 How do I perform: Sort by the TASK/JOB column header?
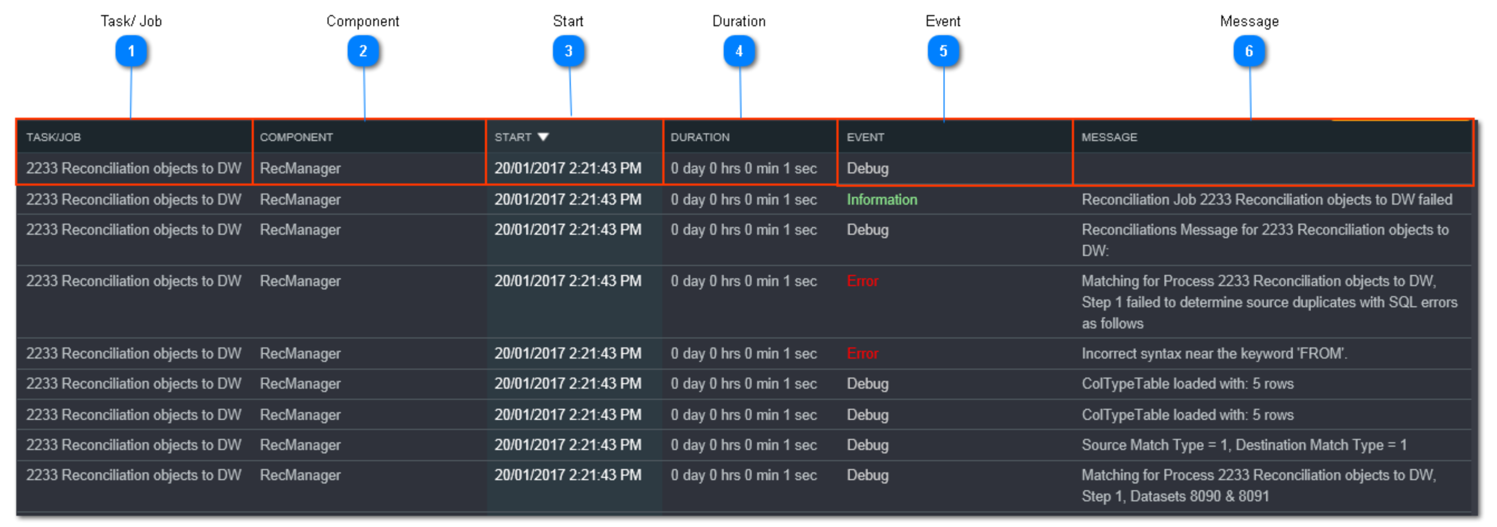[54, 137]
